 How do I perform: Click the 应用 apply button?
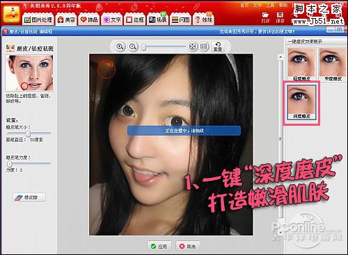pyautogui.click(x=159, y=246)
